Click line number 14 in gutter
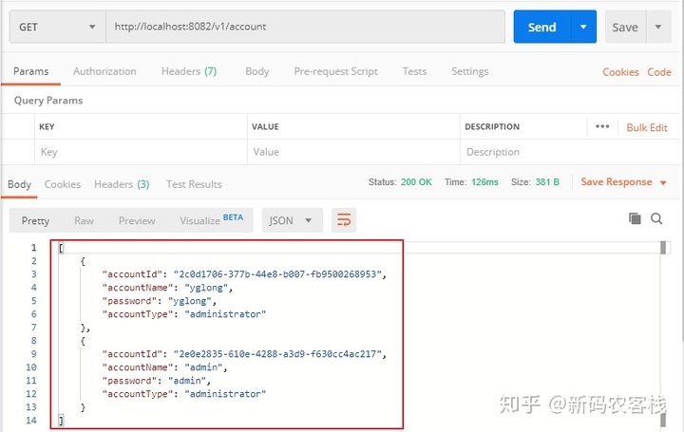The image size is (684, 432). [31, 421]
